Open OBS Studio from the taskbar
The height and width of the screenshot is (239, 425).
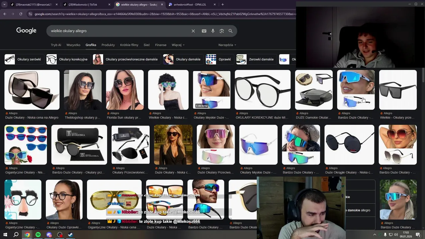[60, 235]
